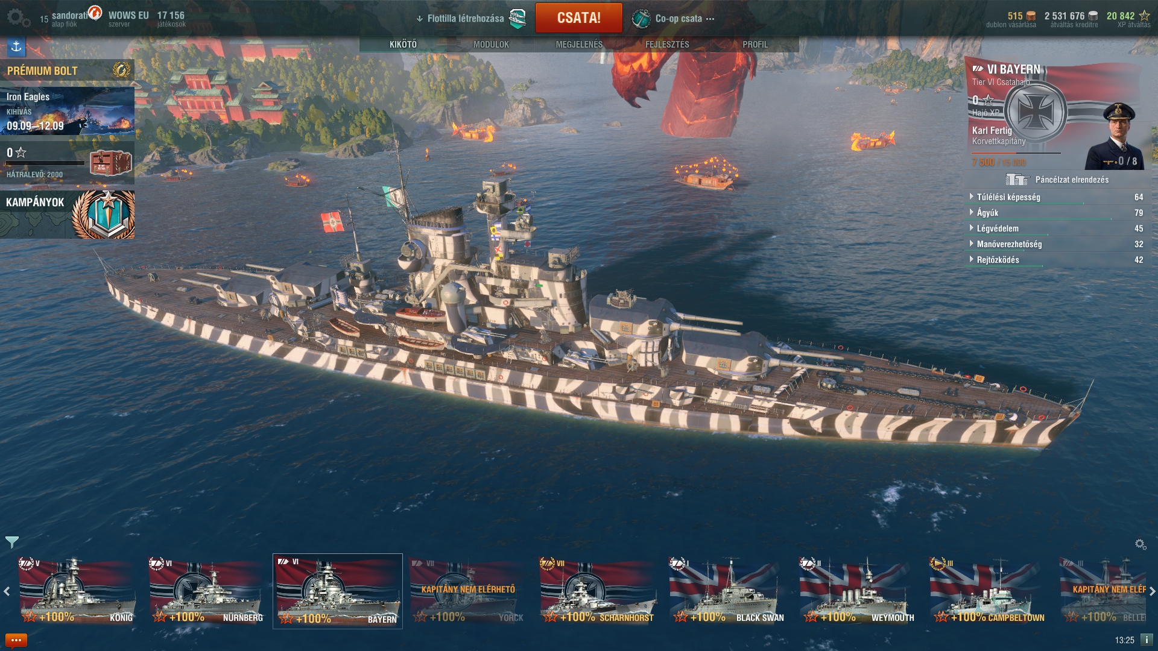This screenshot has width=1158, height=651.
Task: Open Co-op csata battle type selector
Action: point(673,19)
